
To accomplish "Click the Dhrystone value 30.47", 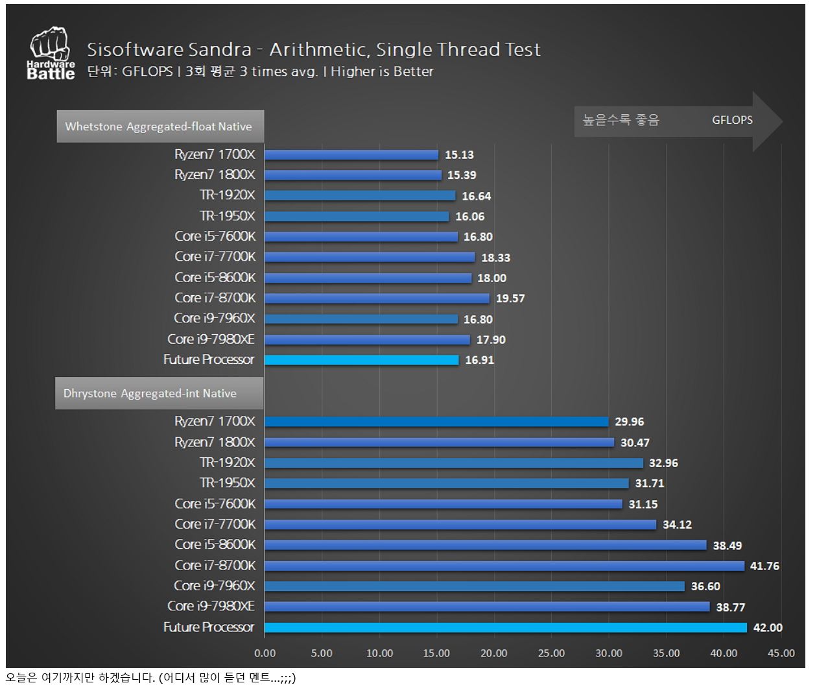I will pos(635,442).
